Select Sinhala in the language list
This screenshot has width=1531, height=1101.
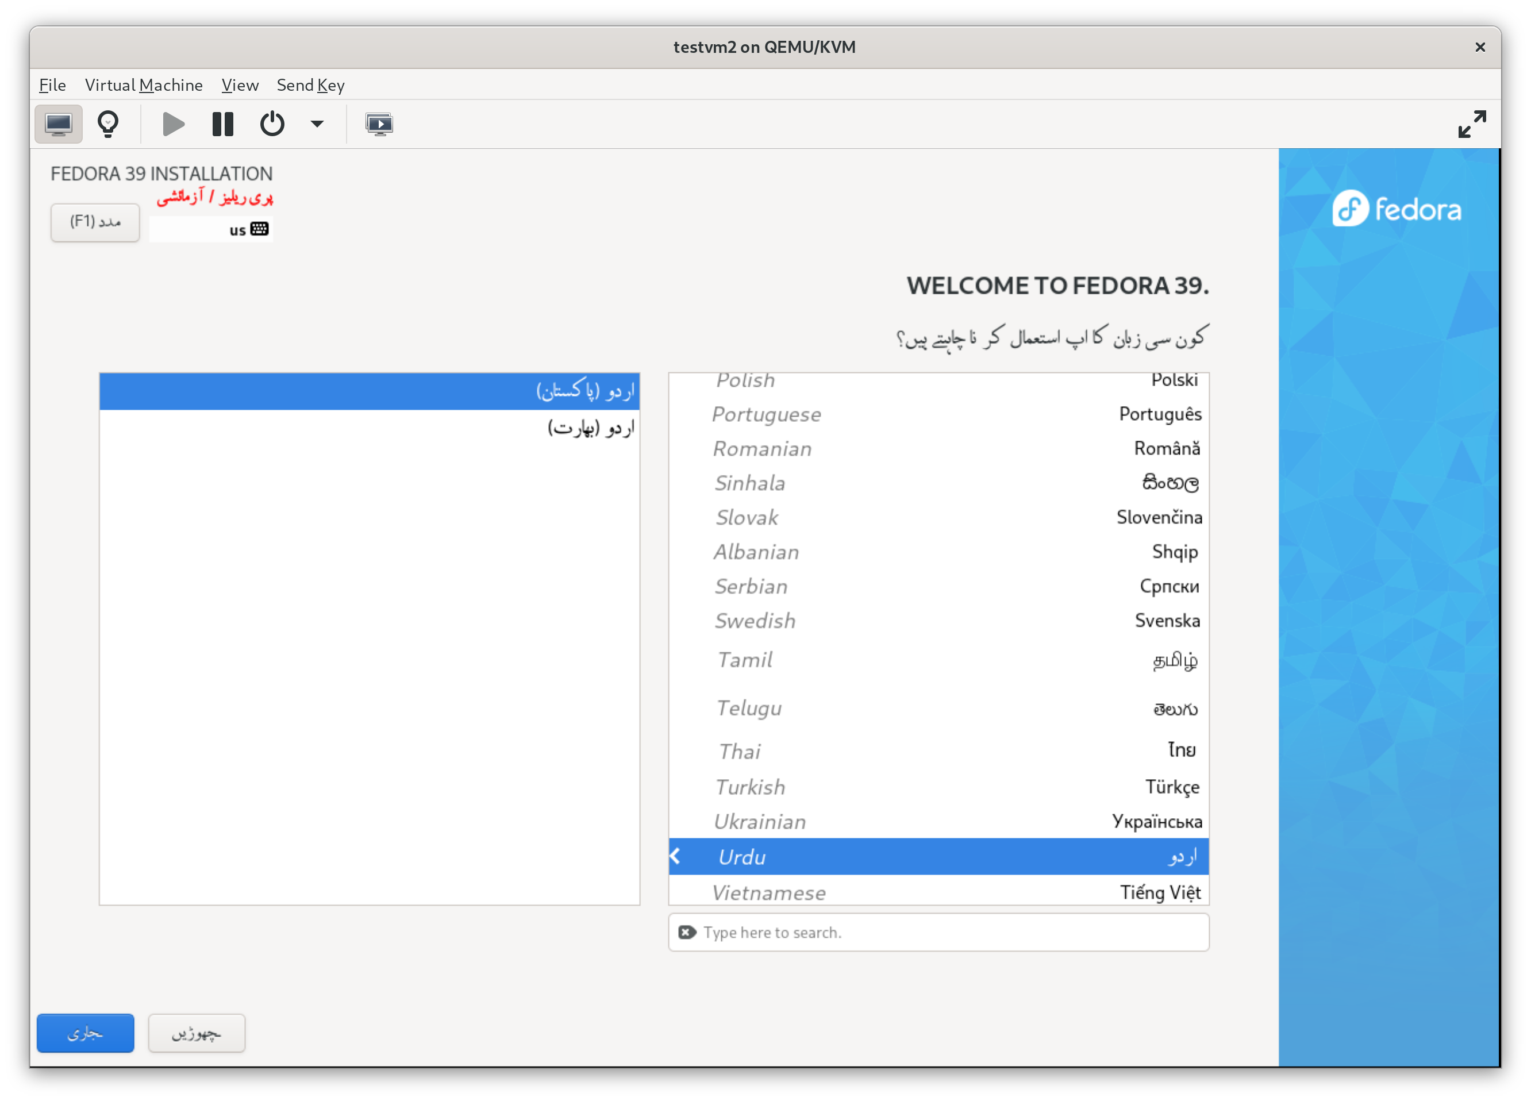(938, 483)
